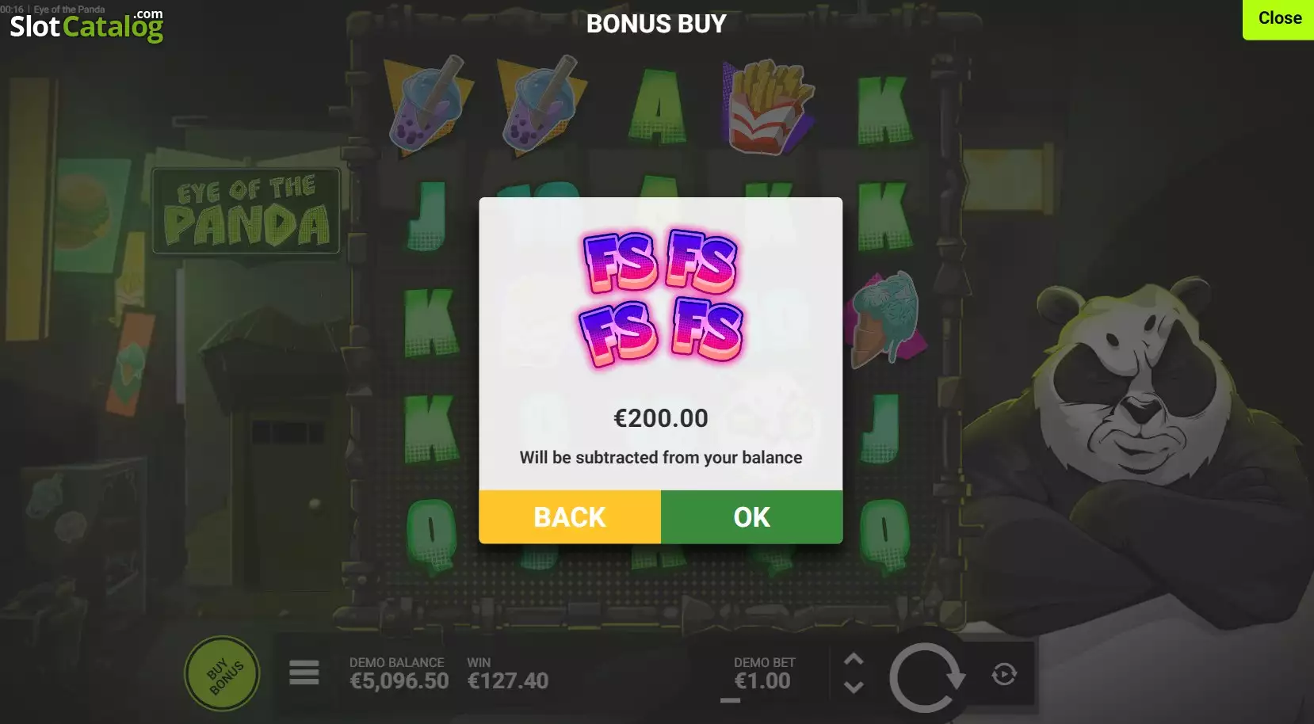
Task: Click the ice cream cone symbol
Action: point(884,319)
